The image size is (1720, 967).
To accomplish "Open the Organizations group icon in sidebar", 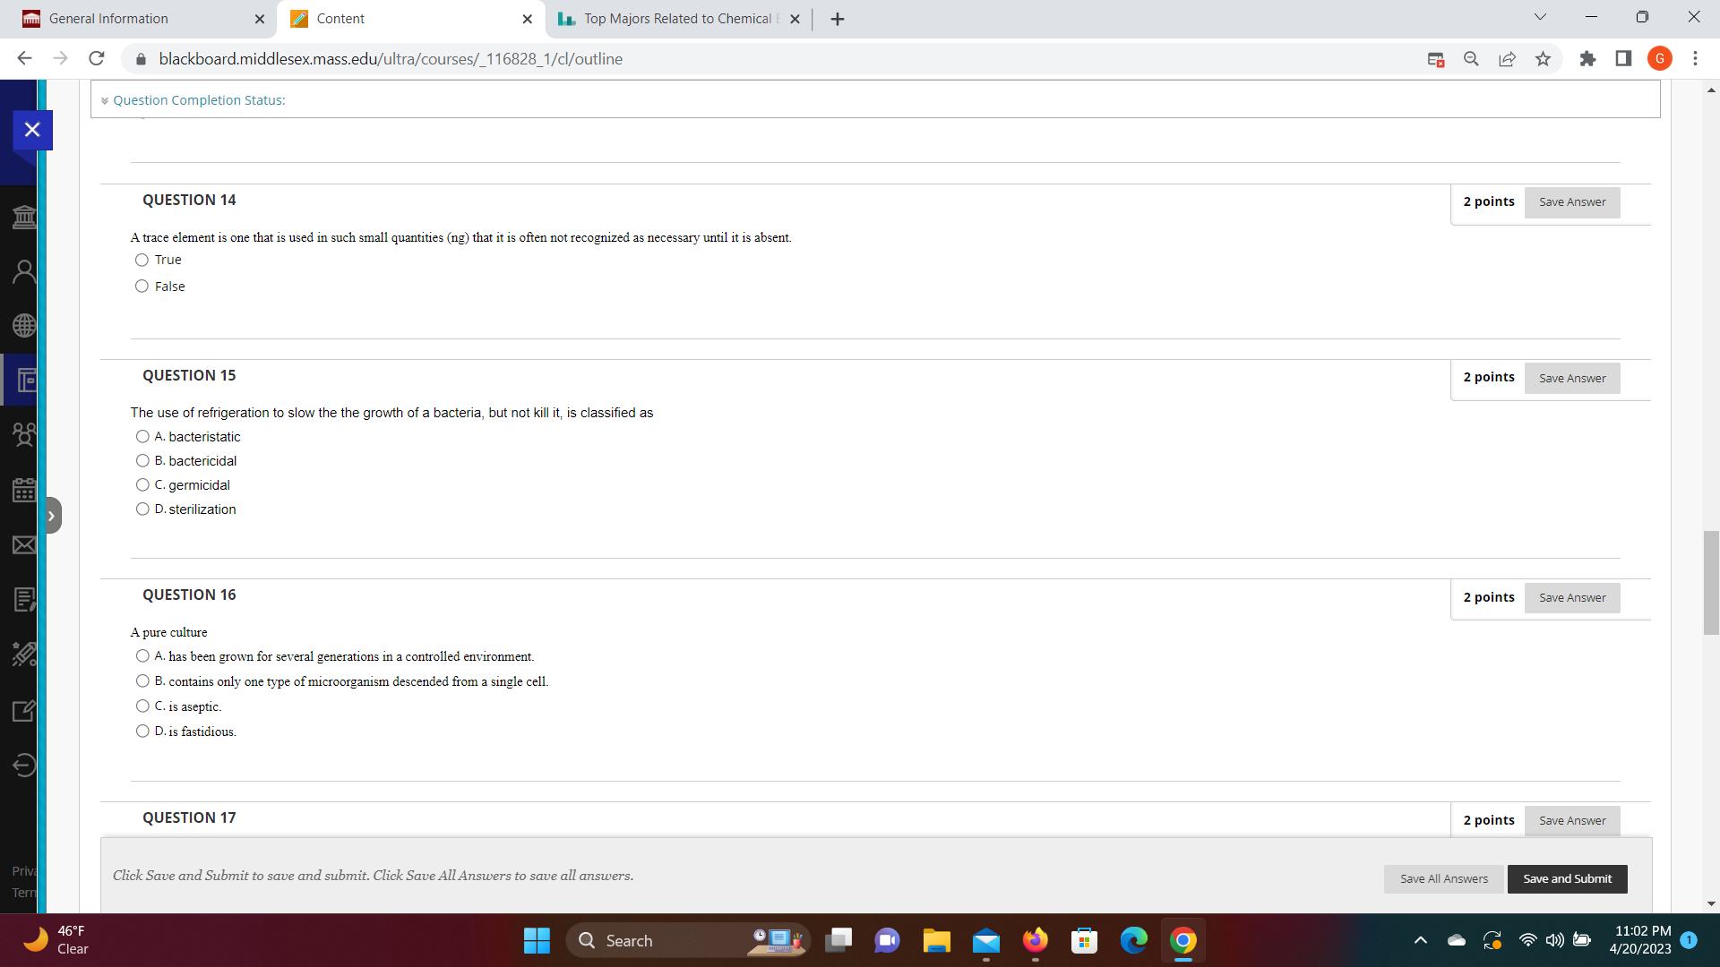I will 24,435.
